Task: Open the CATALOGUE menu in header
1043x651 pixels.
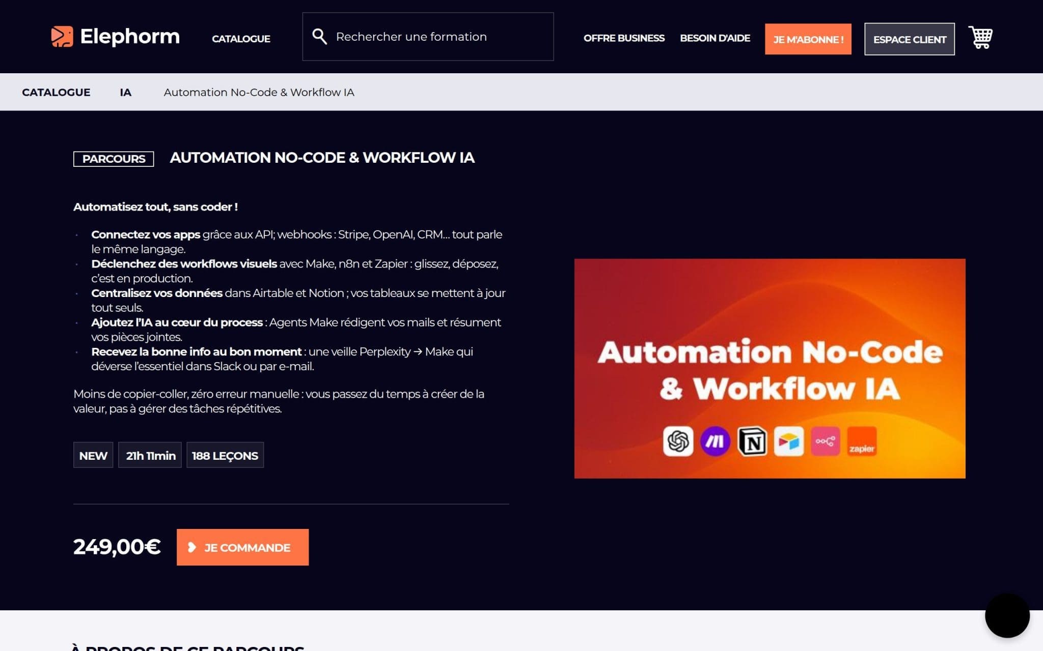Action: (241, 39)
